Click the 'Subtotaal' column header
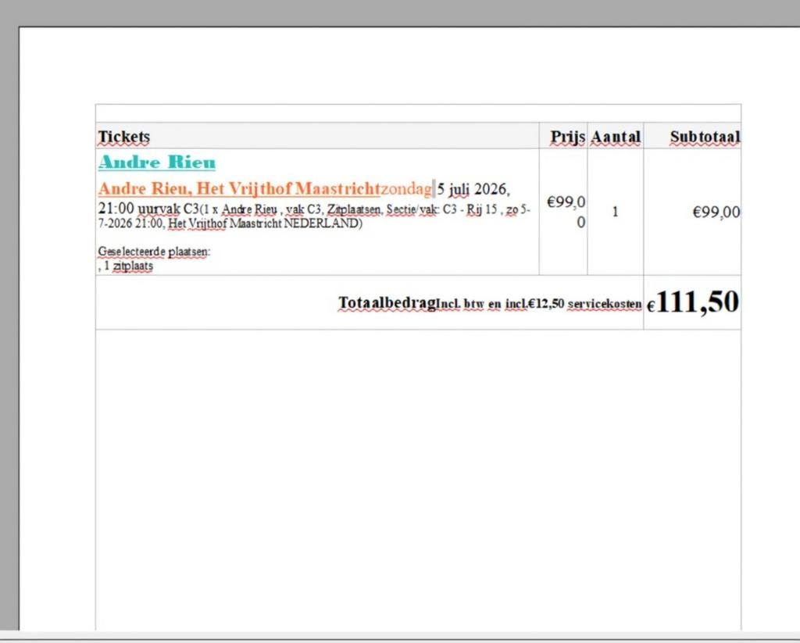 [705, 137]
